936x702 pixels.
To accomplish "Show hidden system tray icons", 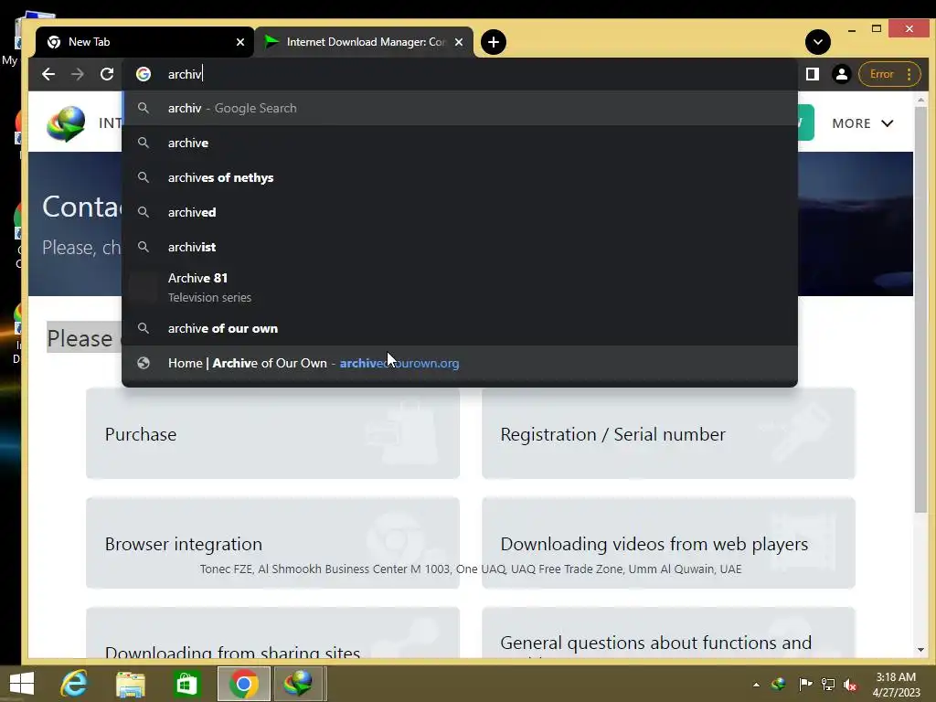I will point(756,685).
